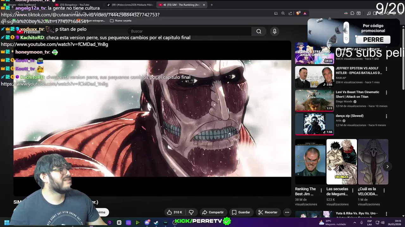
Task: Like the video showing 310 K
Action: (175, 212)
